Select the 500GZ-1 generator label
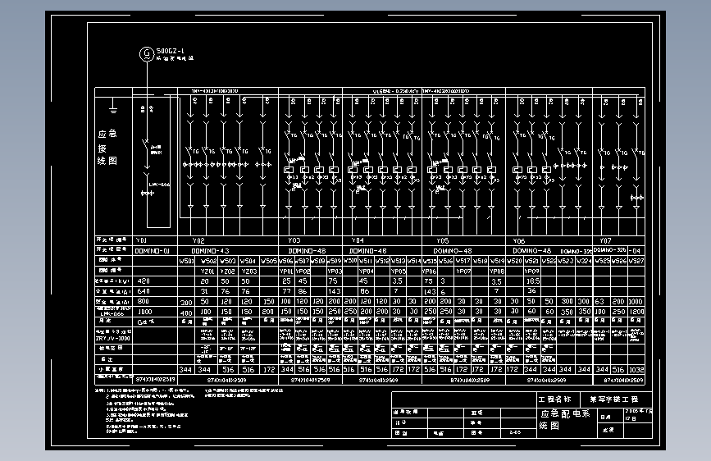Viewport: 711px width, 461px height. coord(171,51)
